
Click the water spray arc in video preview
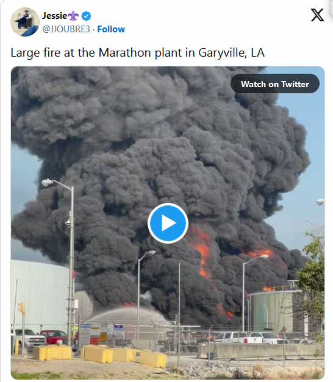click(129, 314)
